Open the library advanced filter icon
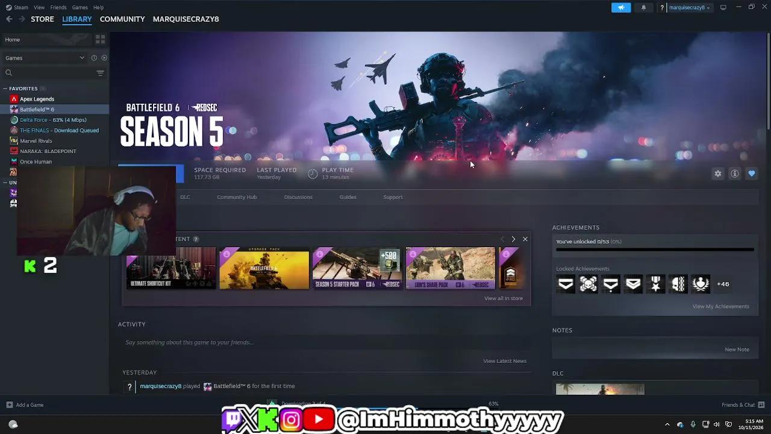Image resolution: width=771 pixels, height=434 pixels. click(100, 73)
